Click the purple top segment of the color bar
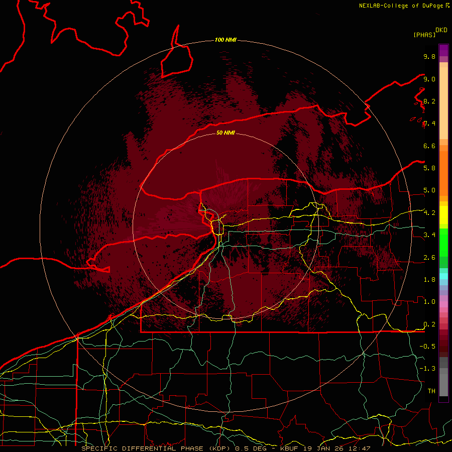 pyautogui.click(x=443, y=50)
